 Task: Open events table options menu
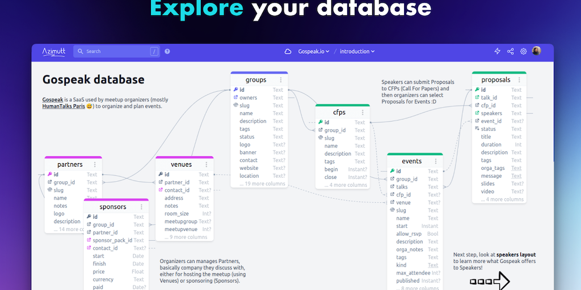pos(436,161)
